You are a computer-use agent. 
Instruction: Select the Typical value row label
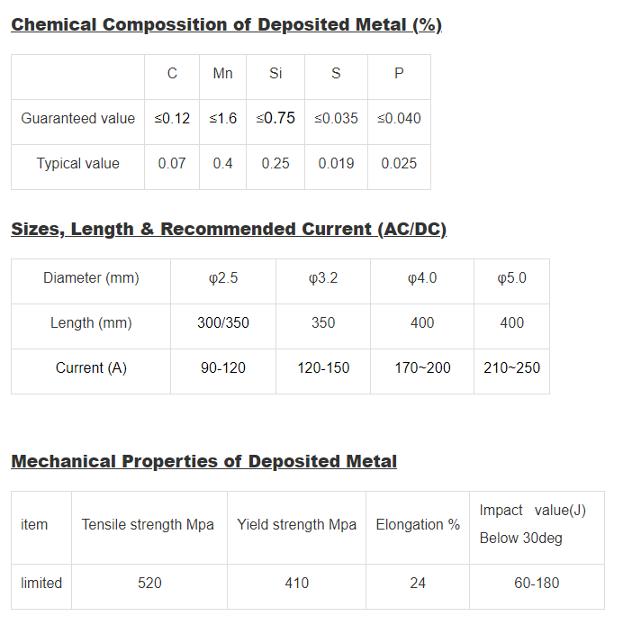pyautogui.click(x=78, y=163)
